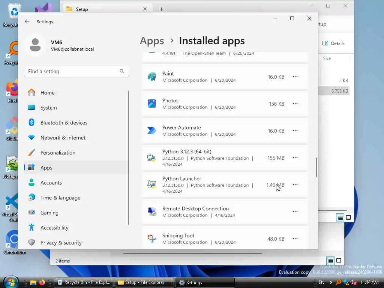
Task: Open more options for Python 3.12.3 (64-bit)
Action: (x=295, y=157)
